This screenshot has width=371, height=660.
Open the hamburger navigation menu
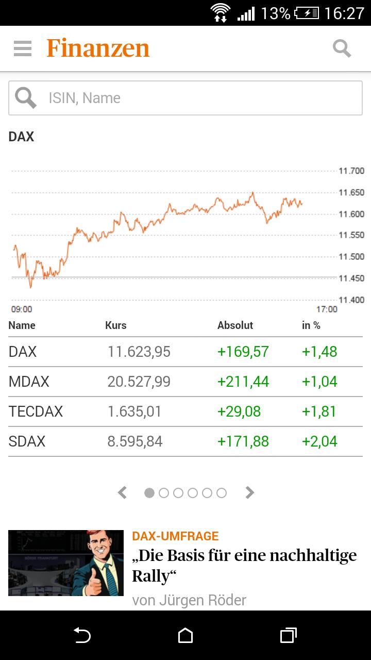[x=23, y=48]
